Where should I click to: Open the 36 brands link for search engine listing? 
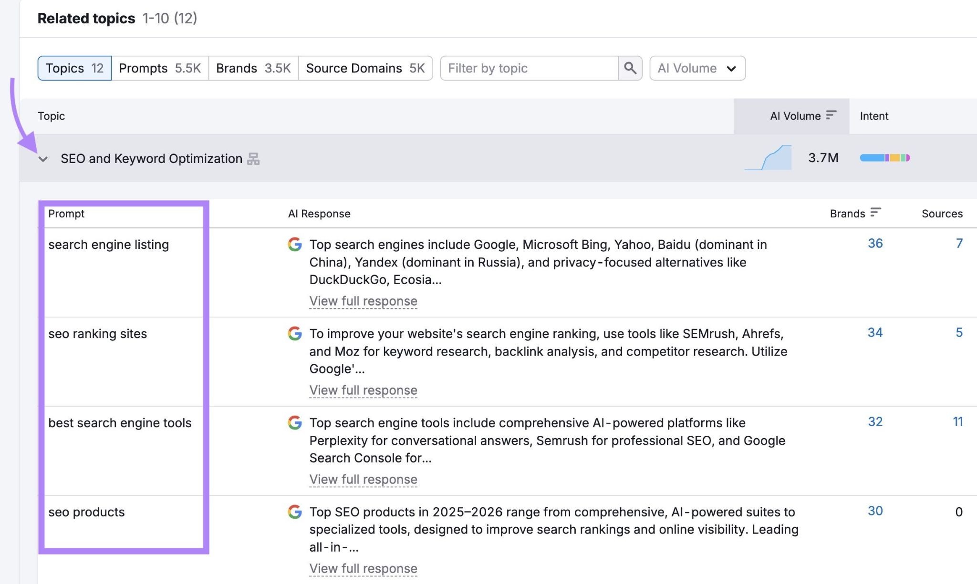point(875,243)
